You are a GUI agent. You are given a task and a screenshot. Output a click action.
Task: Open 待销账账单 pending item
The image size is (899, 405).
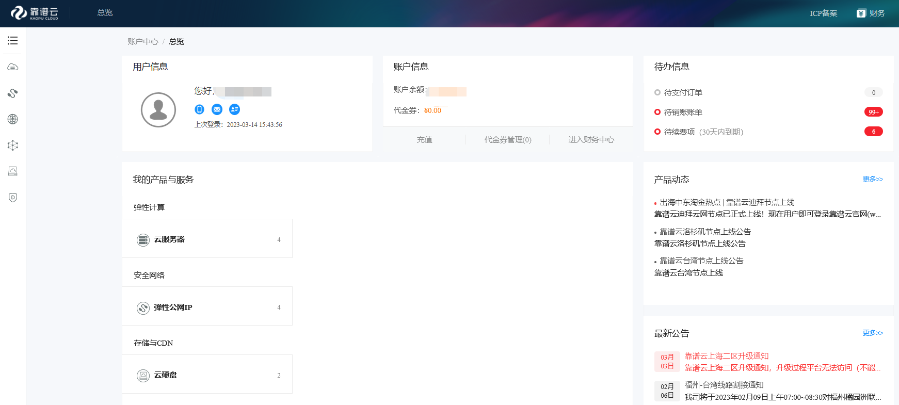[683, 112]
